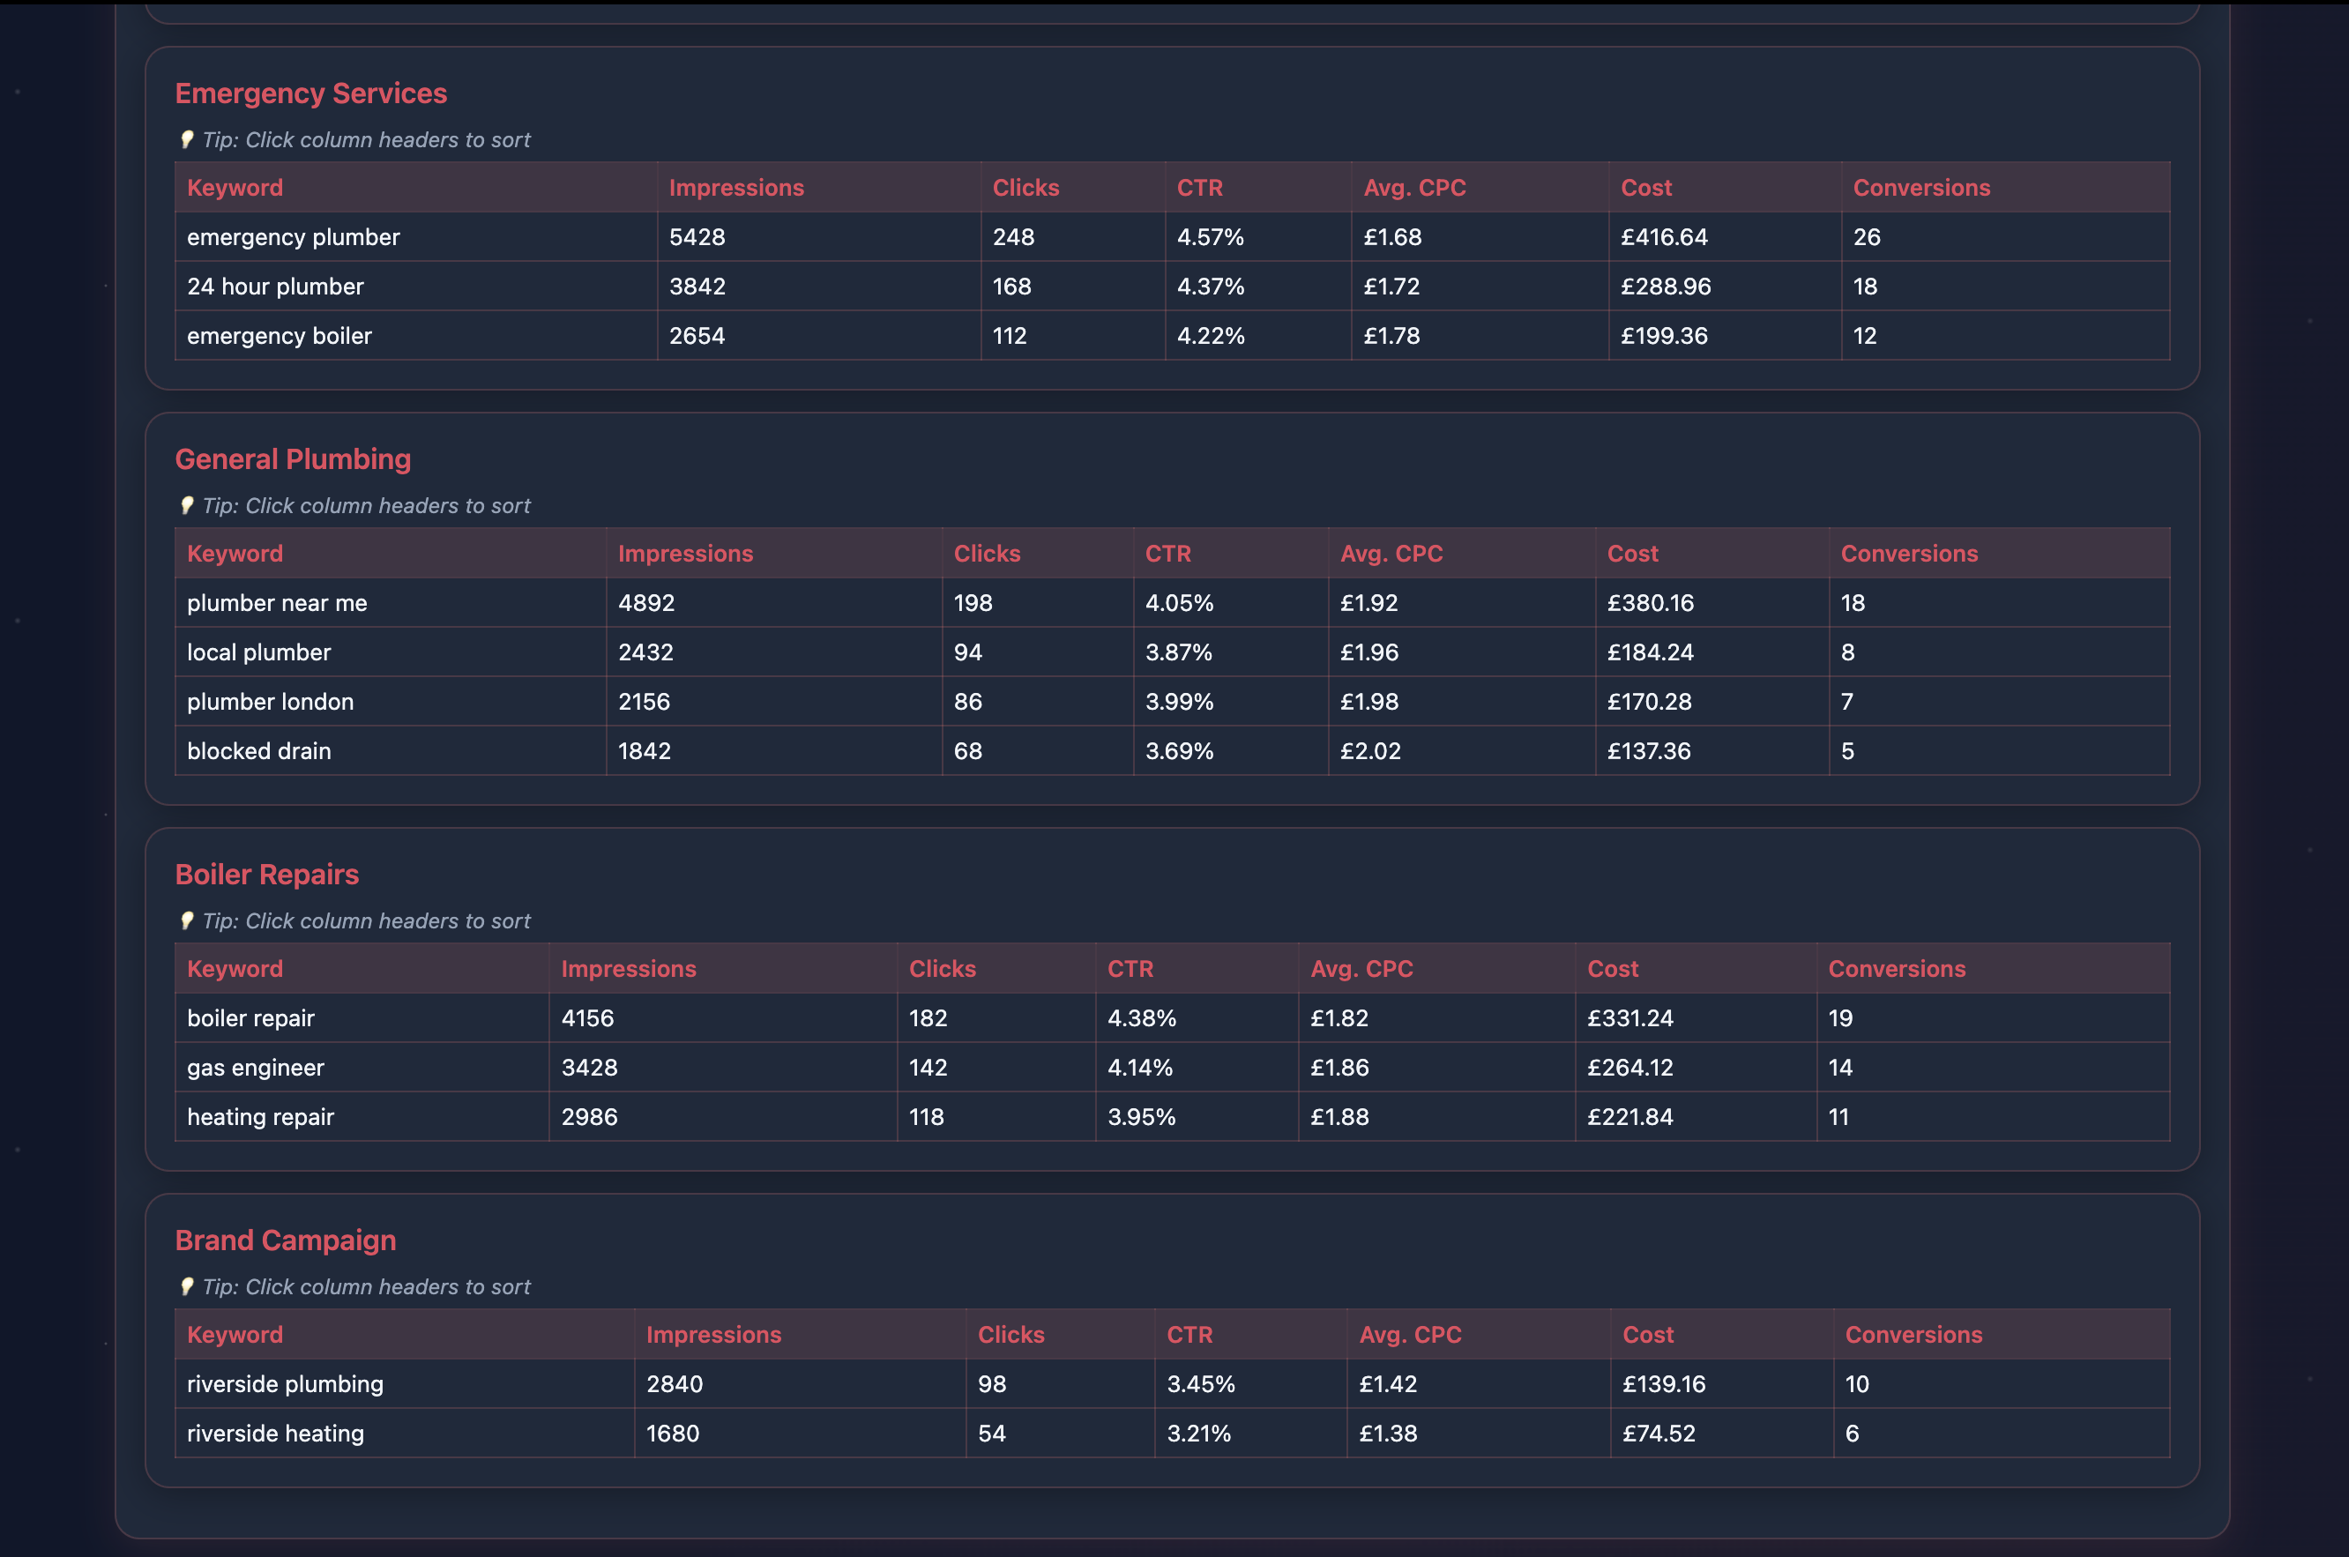This screenshot has height=1557, width=2349.
Task: Sort Brand Campaign table by Impressions
Action: [714, 1334]
